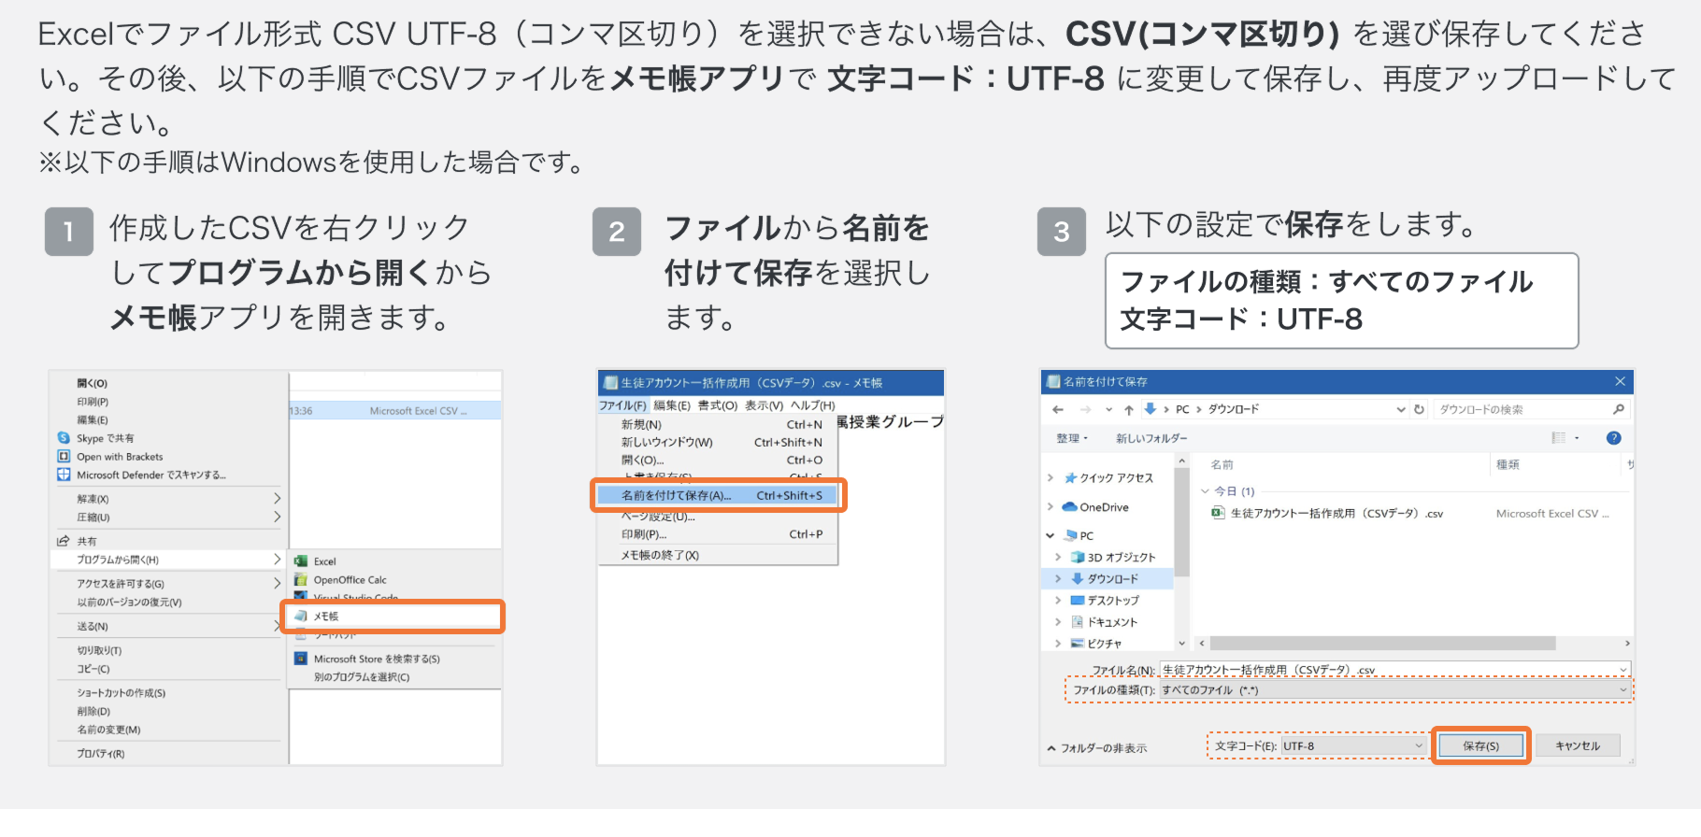Click the search magnifier in save dialog
Screen dimensions: 1701x837
coord(1619,409)
